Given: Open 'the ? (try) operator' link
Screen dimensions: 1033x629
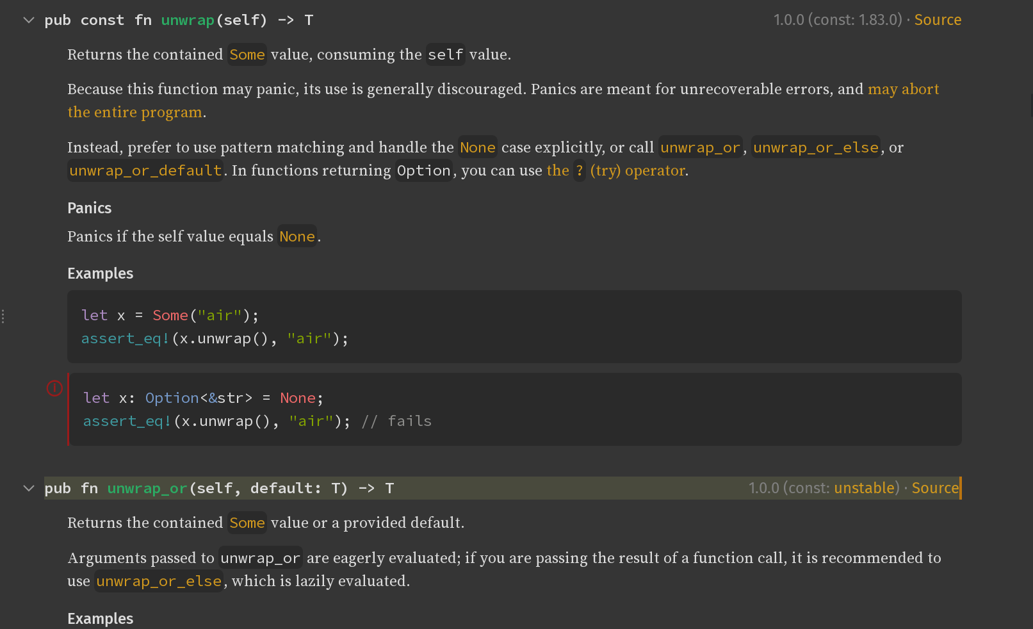Looking at the screenshot, I should 615,170.
